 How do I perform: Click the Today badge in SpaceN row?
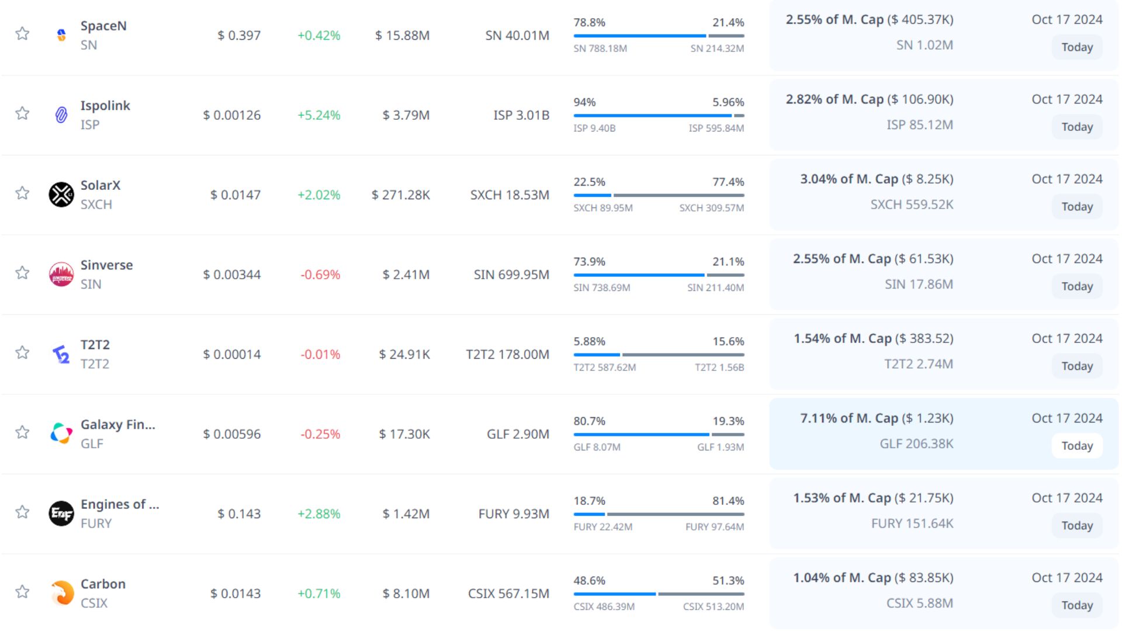tap(1076, 47)
